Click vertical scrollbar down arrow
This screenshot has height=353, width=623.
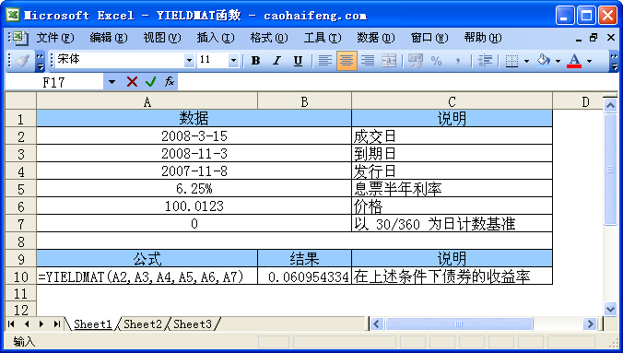click(x=610, y=309)
